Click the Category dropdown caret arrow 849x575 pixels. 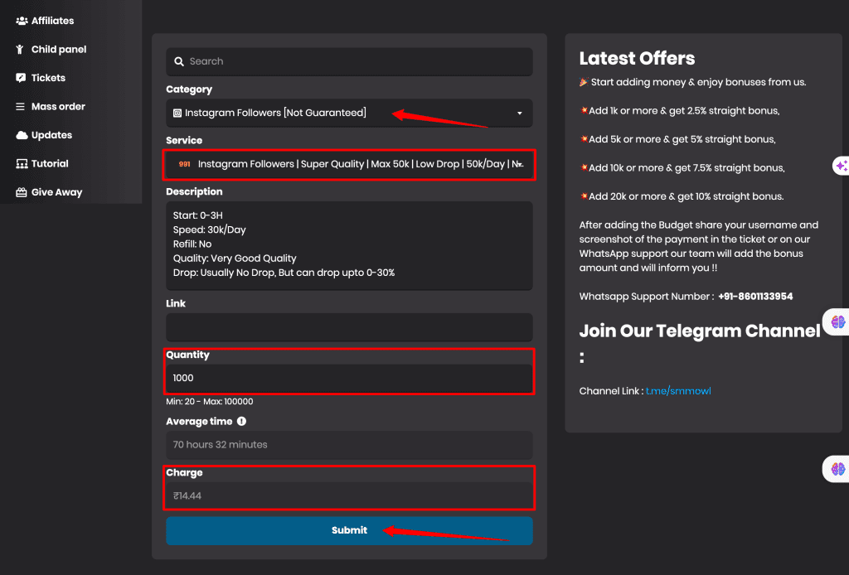[520, 114]
